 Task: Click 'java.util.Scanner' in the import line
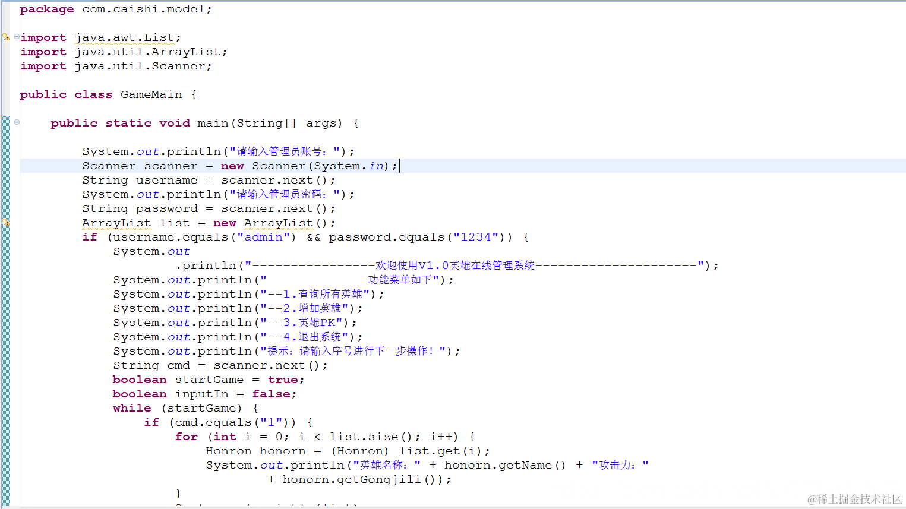140,67
